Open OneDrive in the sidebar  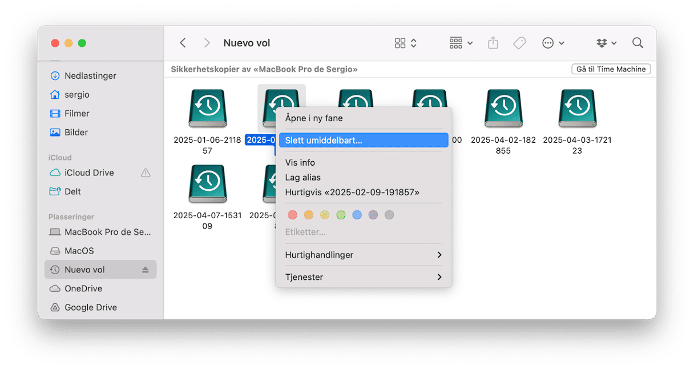tap(83, 288)
